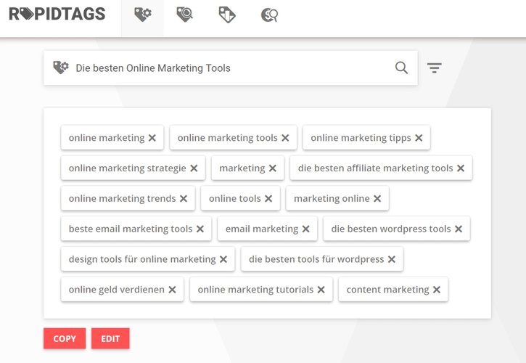Select the 'online geld verdienen' tag text
The width and height of the screenshot is (526, 363).
click(x=117, y=290)
